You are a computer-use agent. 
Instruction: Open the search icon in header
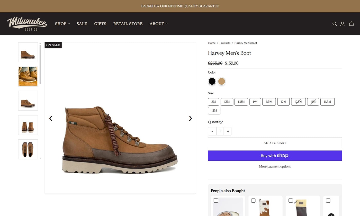[x=335, y=24]
